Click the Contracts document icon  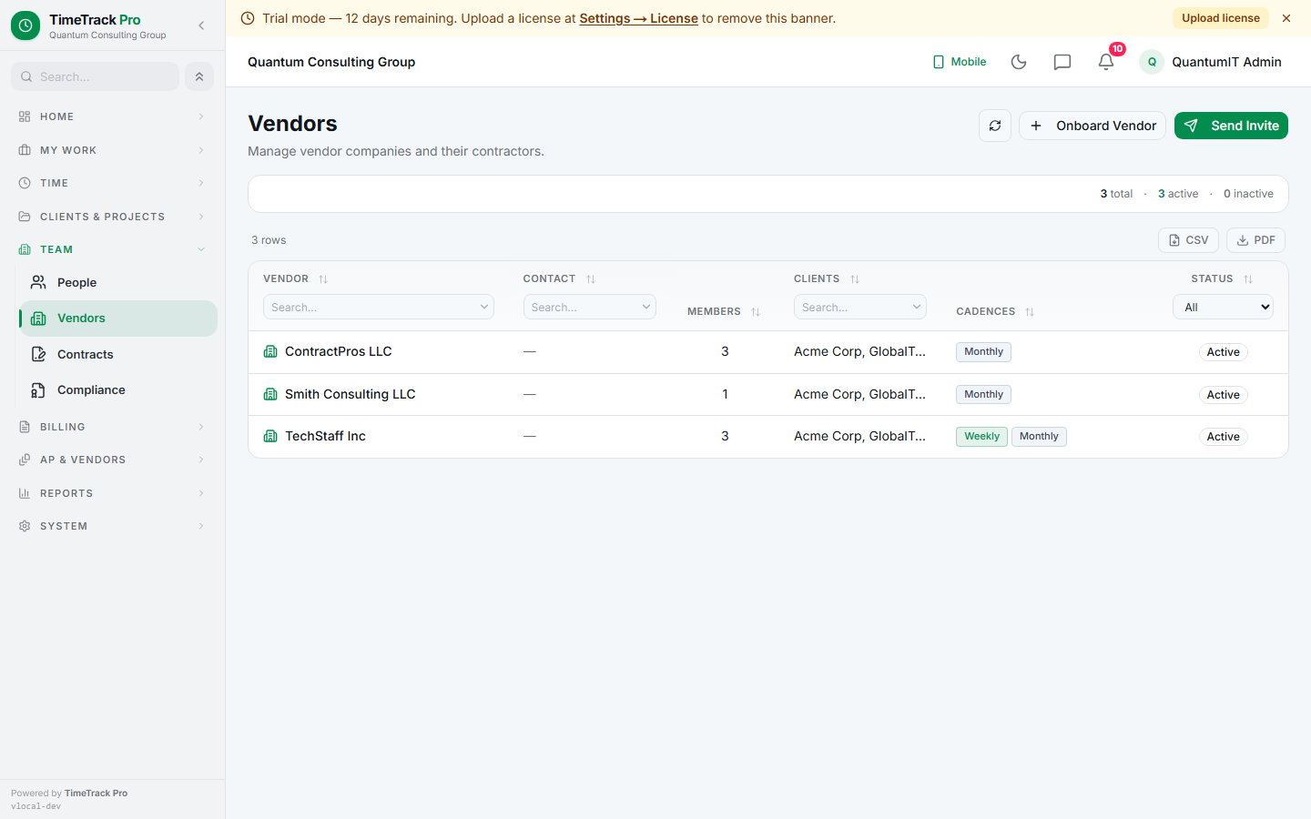point(38,354)
